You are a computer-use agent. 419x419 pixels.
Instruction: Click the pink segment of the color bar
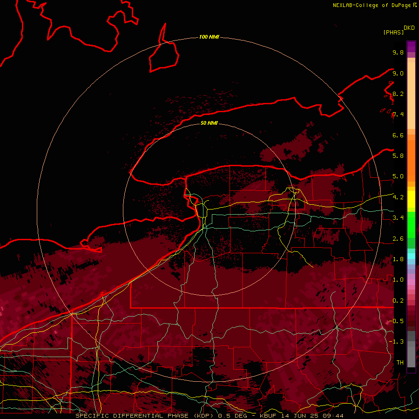(x=411, y=282)
